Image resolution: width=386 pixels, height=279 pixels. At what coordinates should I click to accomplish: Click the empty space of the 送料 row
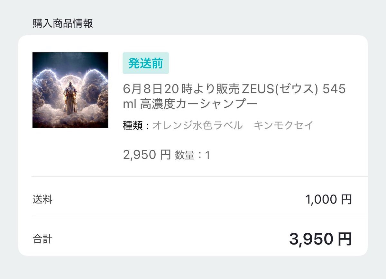tap(179, 200)
